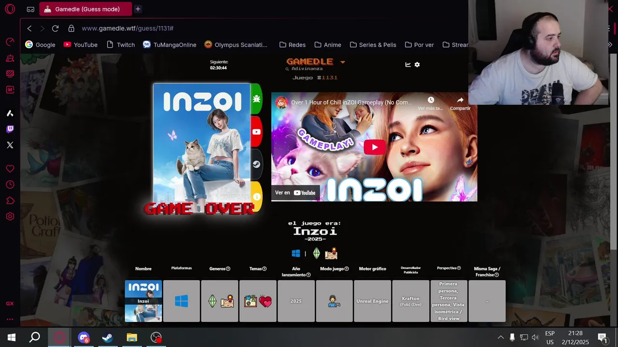618x347 pixels.
Task: Click the Krafton developer cell
Action: 410,301
